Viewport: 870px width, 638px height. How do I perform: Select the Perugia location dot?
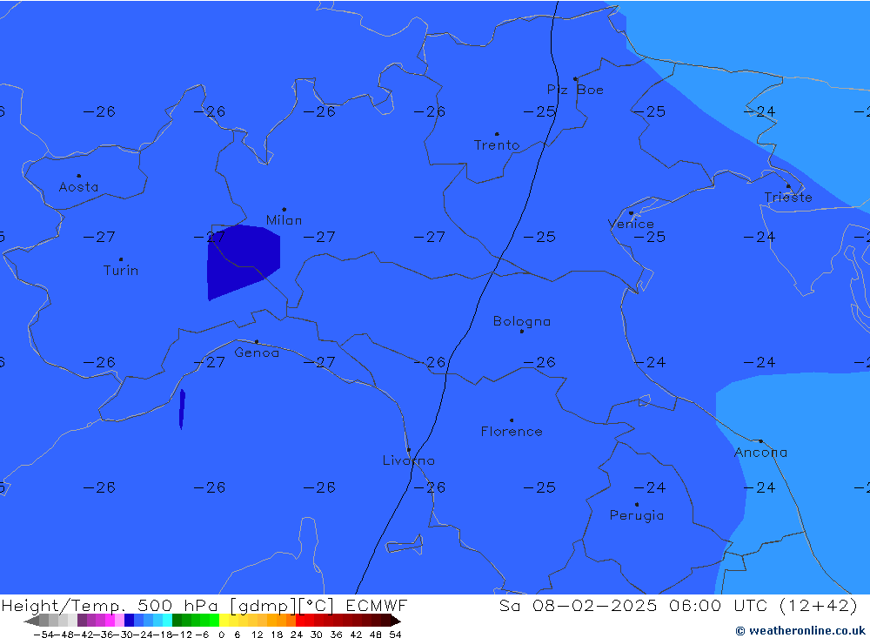(x=636, y=505)
